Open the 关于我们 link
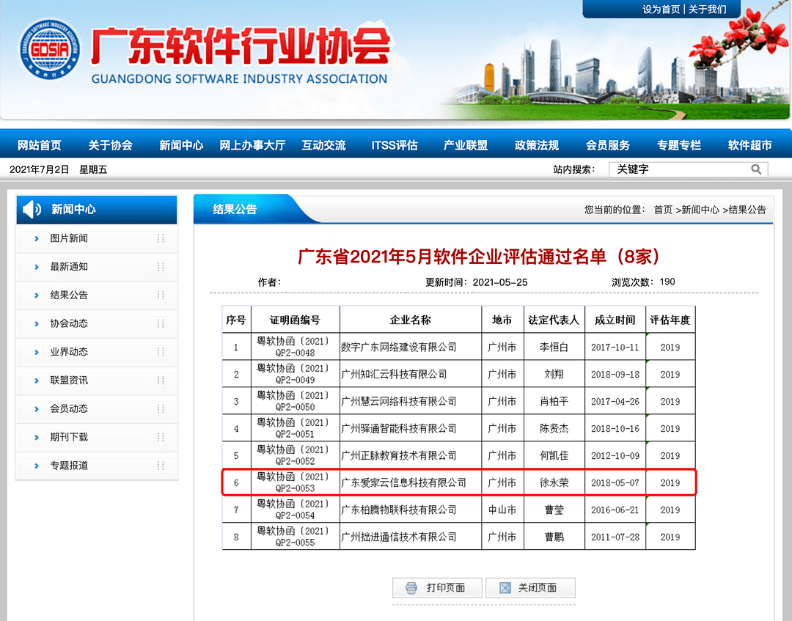The image size is (792, 621). [x=708, y=10]
